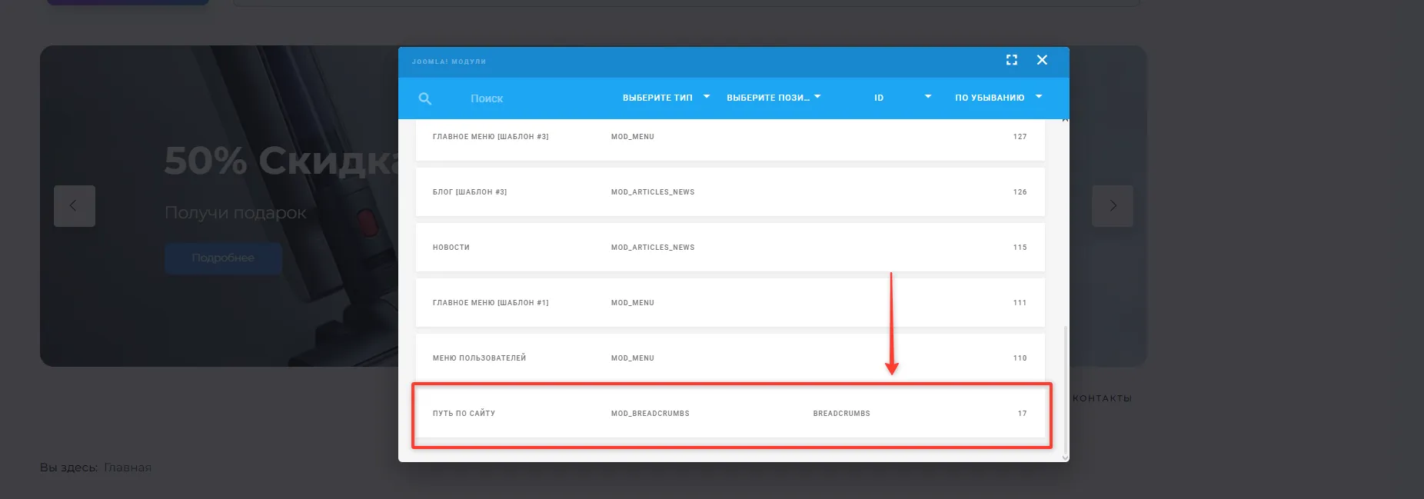This screenshot has height=499, width=1424.
Task: Go to previous slide with left arrow
Action: (x=75, y=206)
